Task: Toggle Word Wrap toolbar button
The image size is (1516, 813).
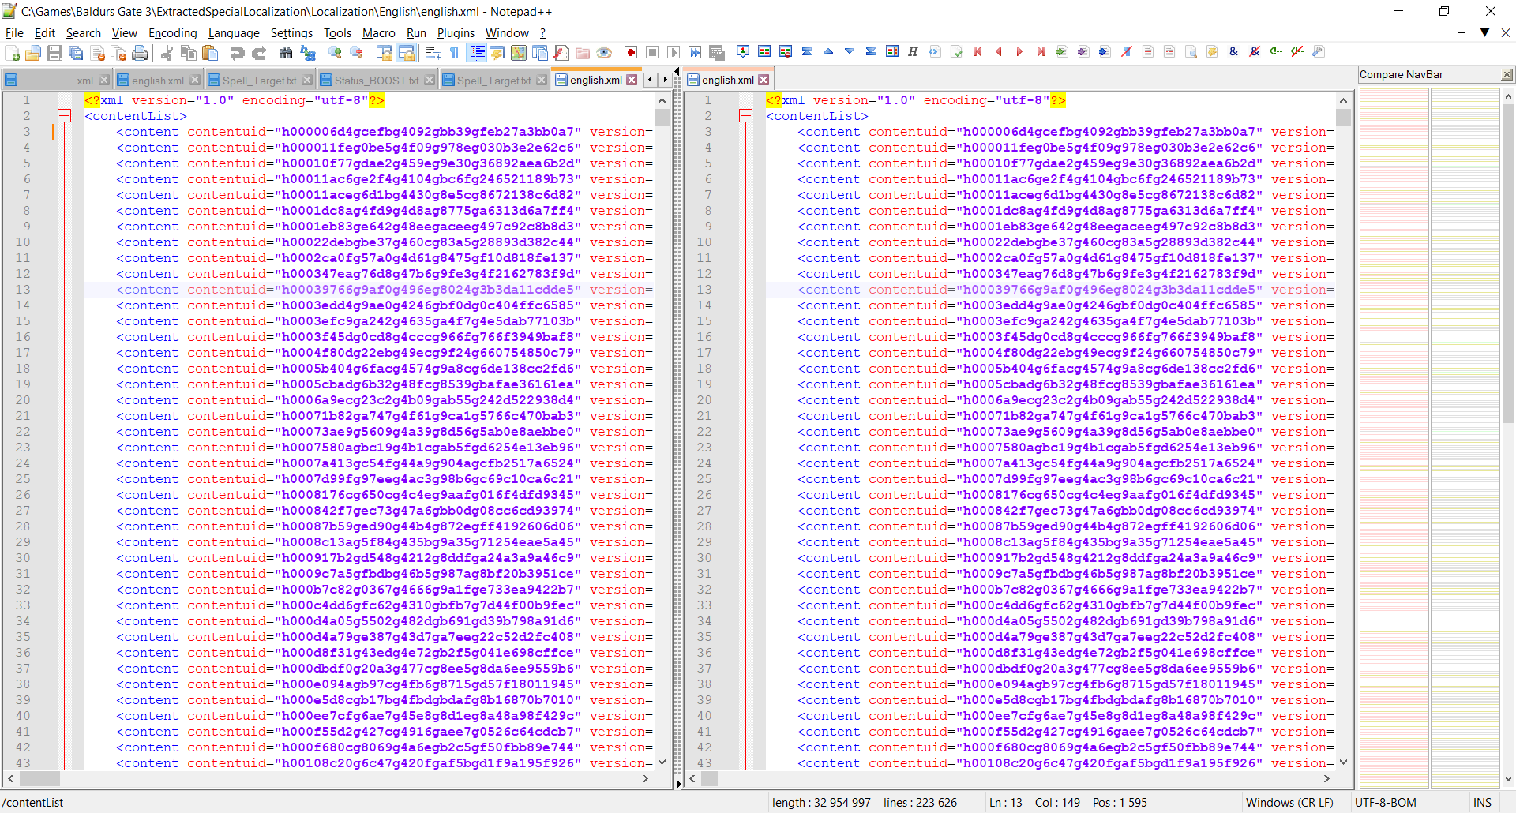Action: pos(433,53)
